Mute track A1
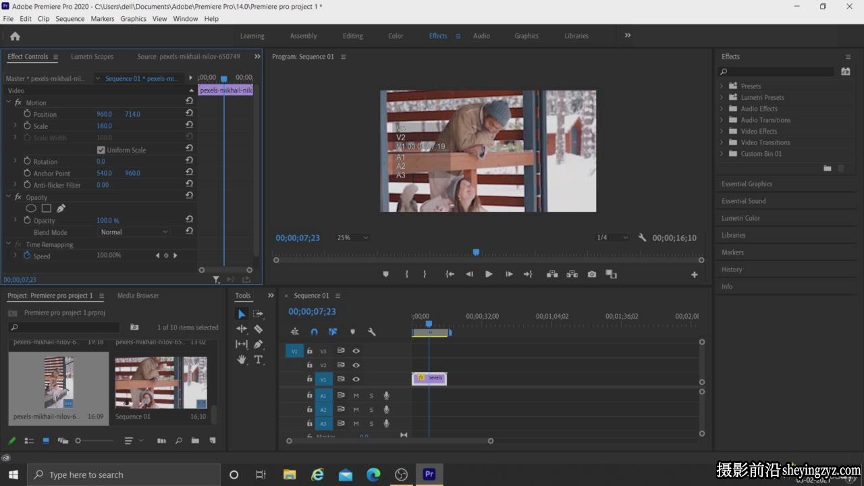Image resolution: width=864 pixels, height=486 pixels. click(356, 396)
